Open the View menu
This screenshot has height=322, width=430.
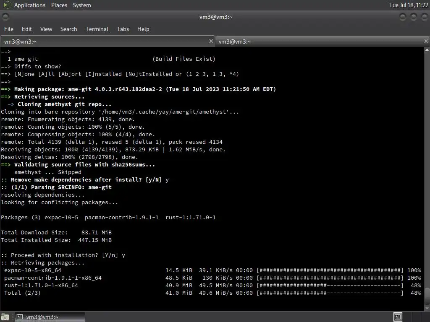coord(46,29)
